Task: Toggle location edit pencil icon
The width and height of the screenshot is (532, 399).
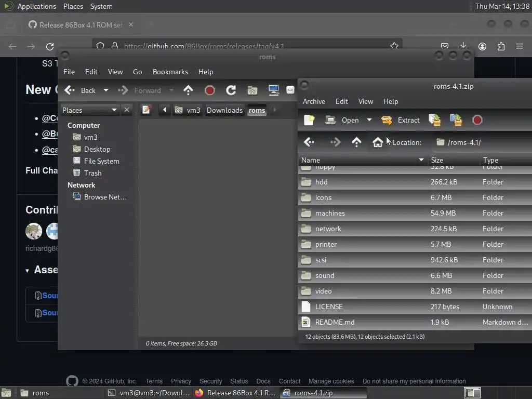Action: click(x=146, y=110)
